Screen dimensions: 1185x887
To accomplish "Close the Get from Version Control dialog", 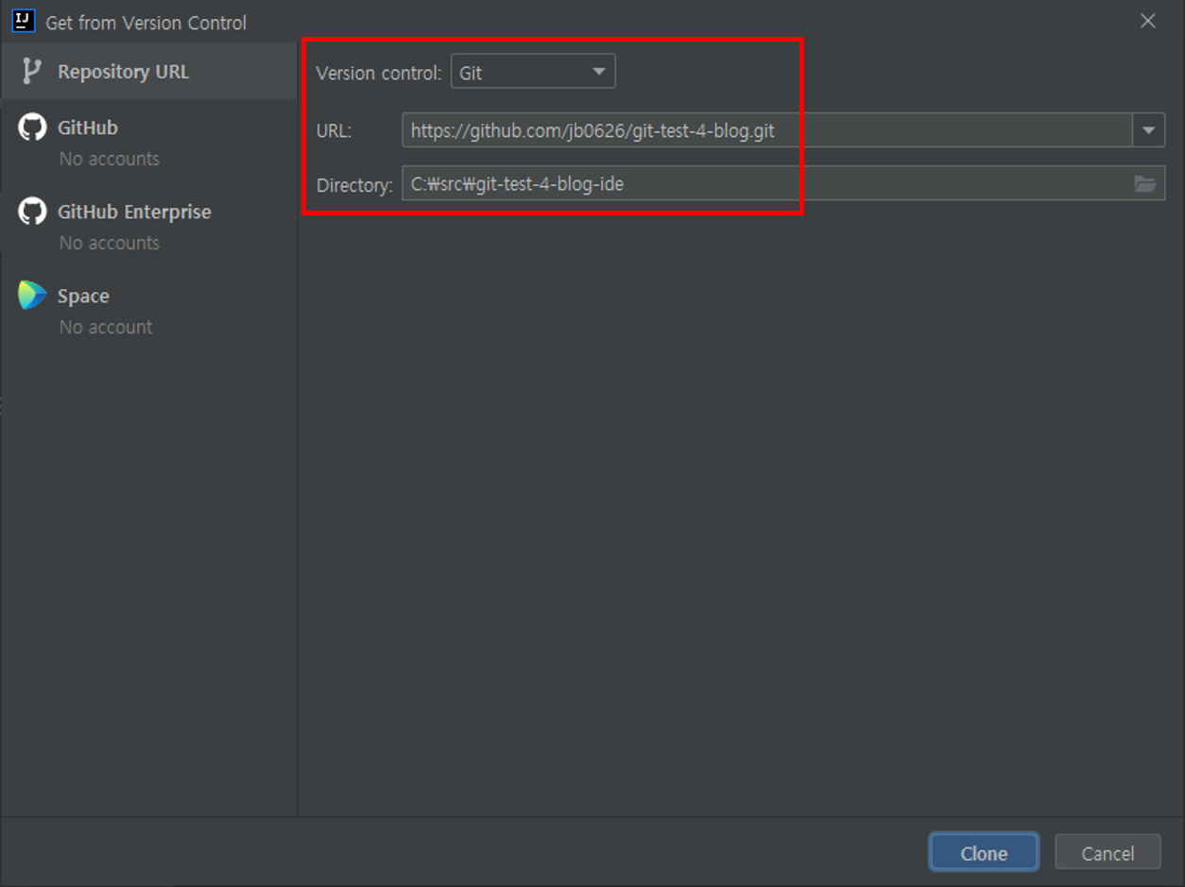I will tap(1148, 21).
